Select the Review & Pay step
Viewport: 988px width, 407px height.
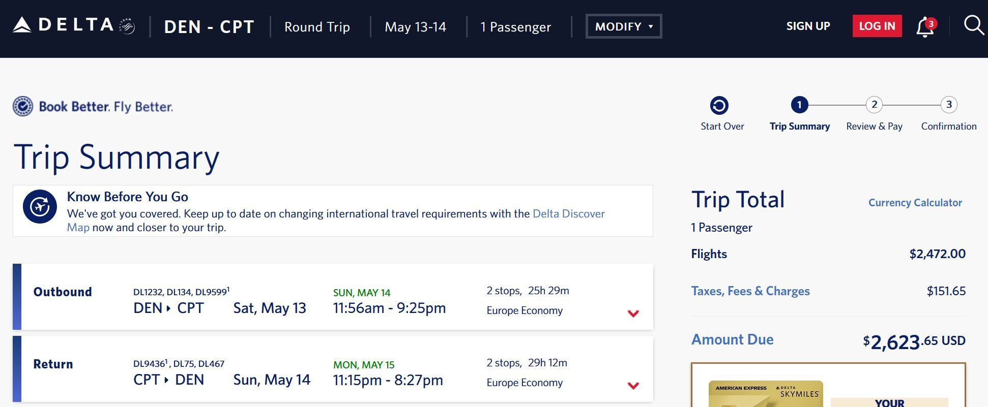coord(874,126)
